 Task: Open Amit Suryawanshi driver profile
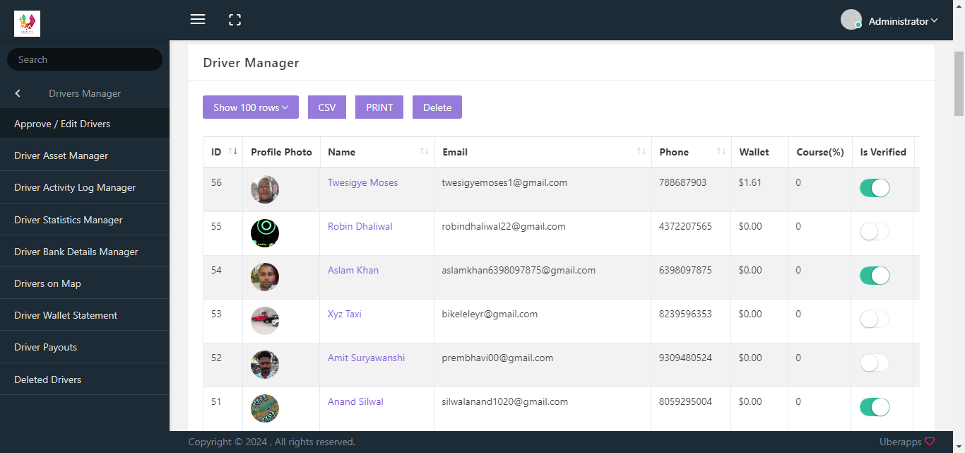point(367,358)
